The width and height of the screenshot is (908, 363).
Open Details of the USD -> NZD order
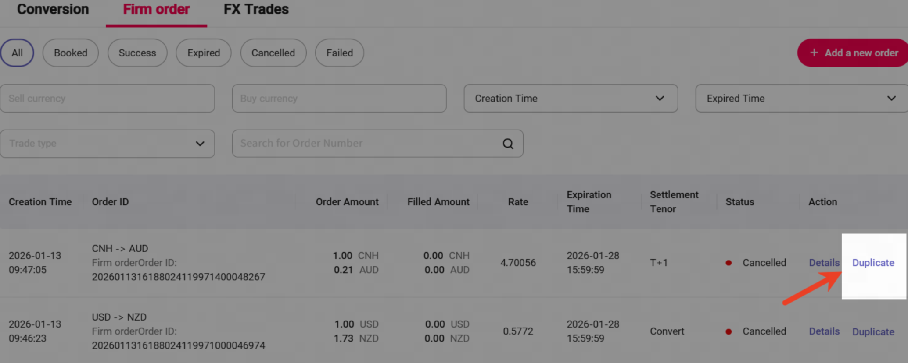824,331
